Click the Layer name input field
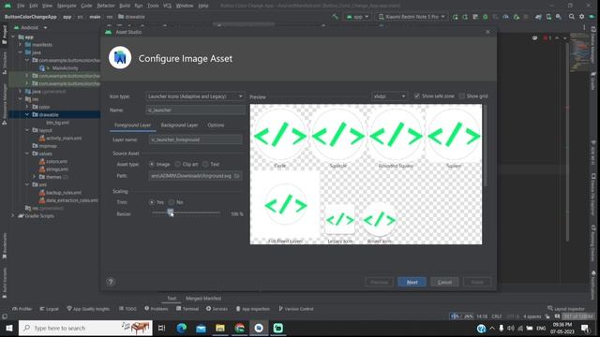Screen dimensions: 600x337 pos(195,139)
